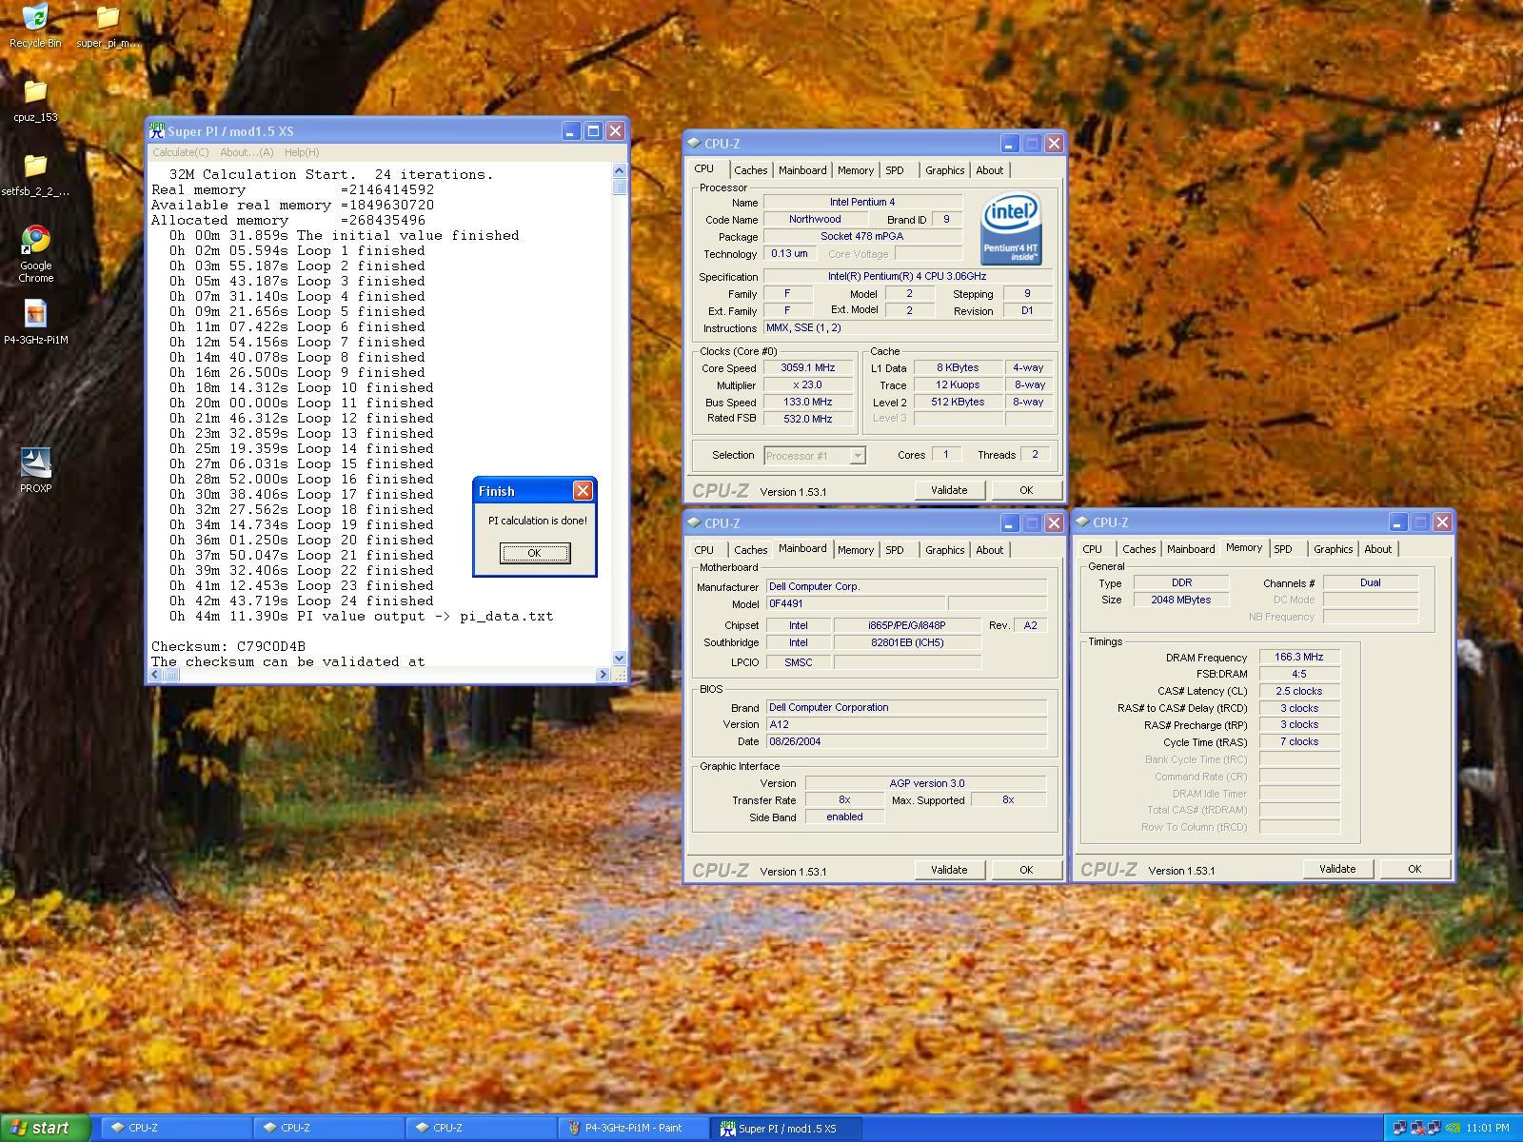Switch to CPU tab in Mainboard CPU-Z window

[704, 550]
